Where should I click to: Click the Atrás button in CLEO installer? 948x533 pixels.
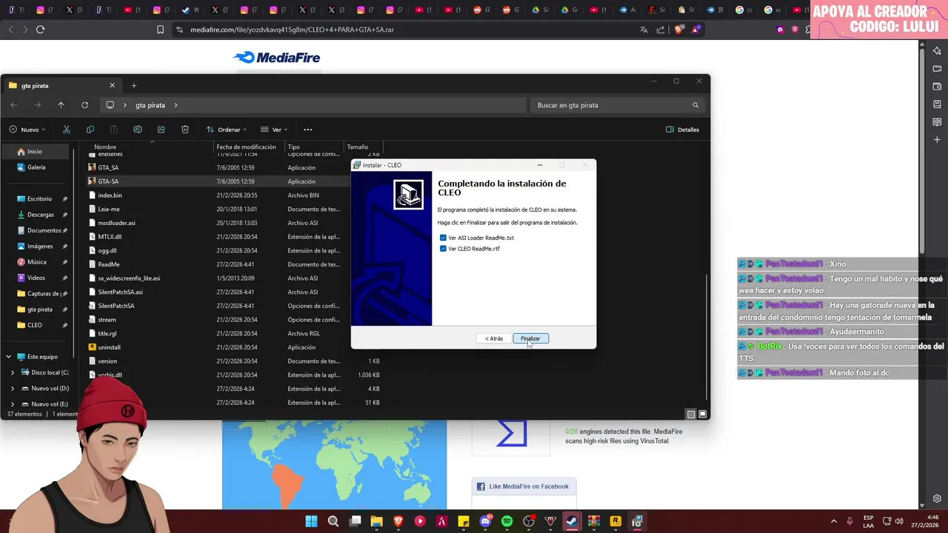(x=494, y=338)
